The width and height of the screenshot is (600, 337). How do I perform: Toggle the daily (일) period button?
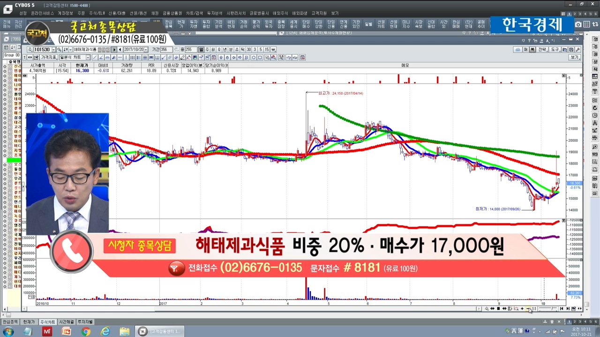tap(201, 50)
